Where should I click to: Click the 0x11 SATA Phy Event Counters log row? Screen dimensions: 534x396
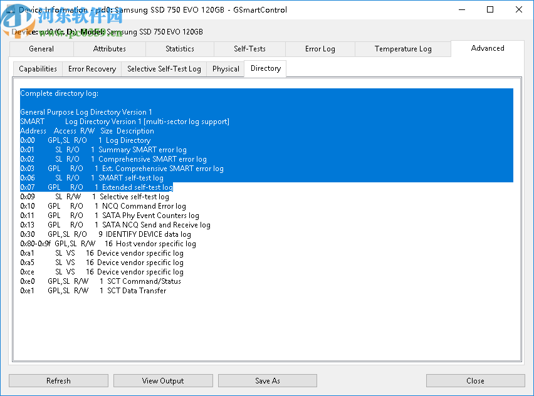pos(110,216)
